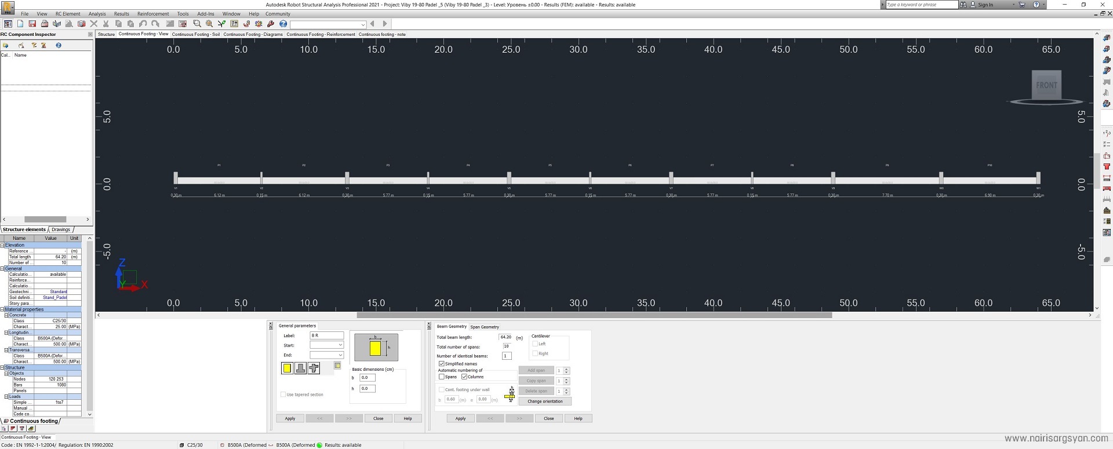This screenshot has width=1113, height=449.
Task: Click the horizontal scrollbar under the drawing view
Action: [x=594, y=315]
